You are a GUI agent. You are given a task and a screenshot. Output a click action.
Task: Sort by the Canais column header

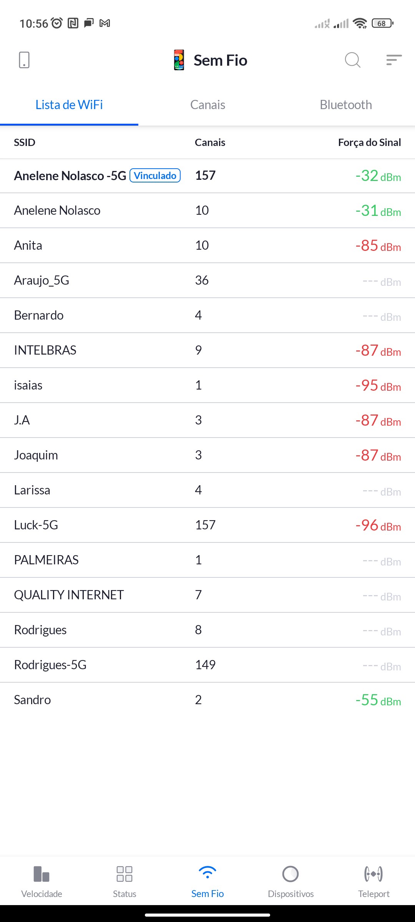click(x=210, y=143)
